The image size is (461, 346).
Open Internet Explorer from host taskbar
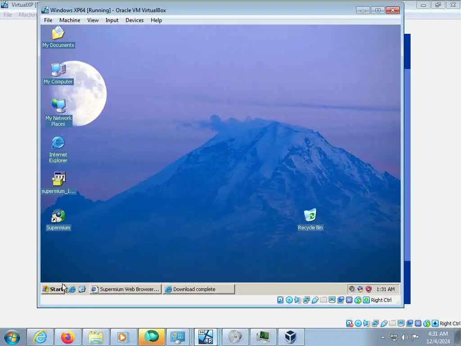click(x=40, y=337)
